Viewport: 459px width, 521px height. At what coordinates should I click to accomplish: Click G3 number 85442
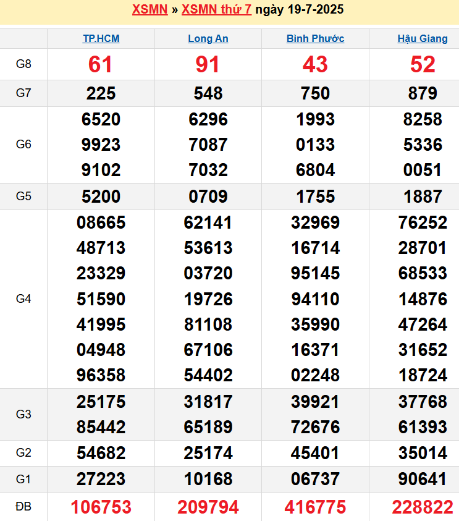coord(101,427)
